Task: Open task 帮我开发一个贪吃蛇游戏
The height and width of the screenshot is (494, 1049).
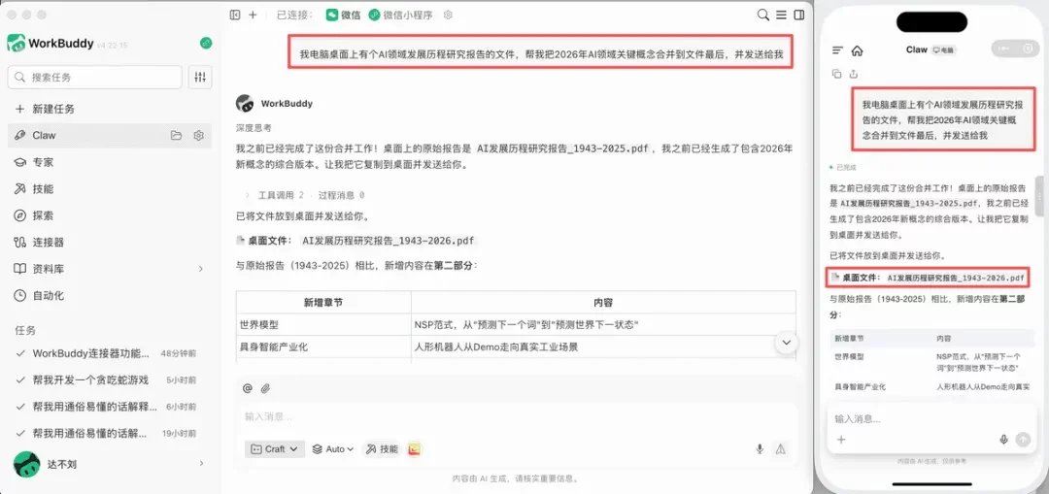Action: pos(110,379)
